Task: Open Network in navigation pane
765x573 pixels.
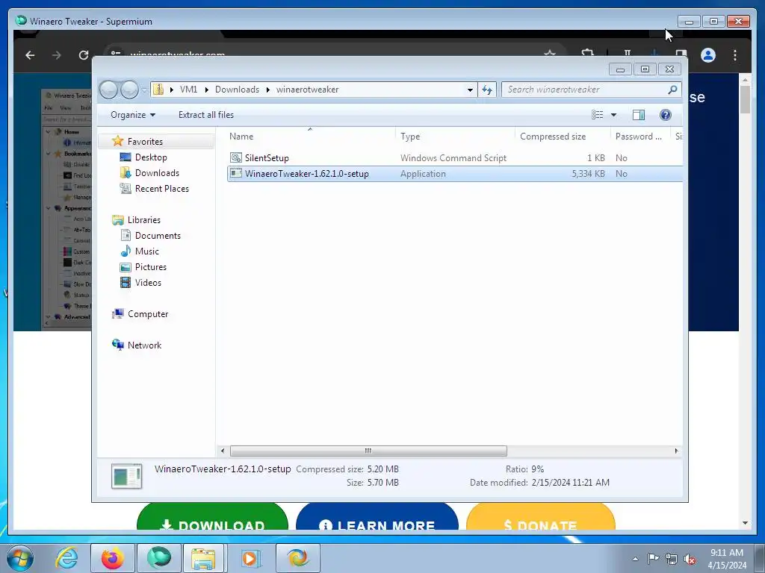Action: [x=144, y=345]
